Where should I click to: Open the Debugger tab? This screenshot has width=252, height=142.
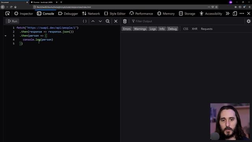coord(68,14)
